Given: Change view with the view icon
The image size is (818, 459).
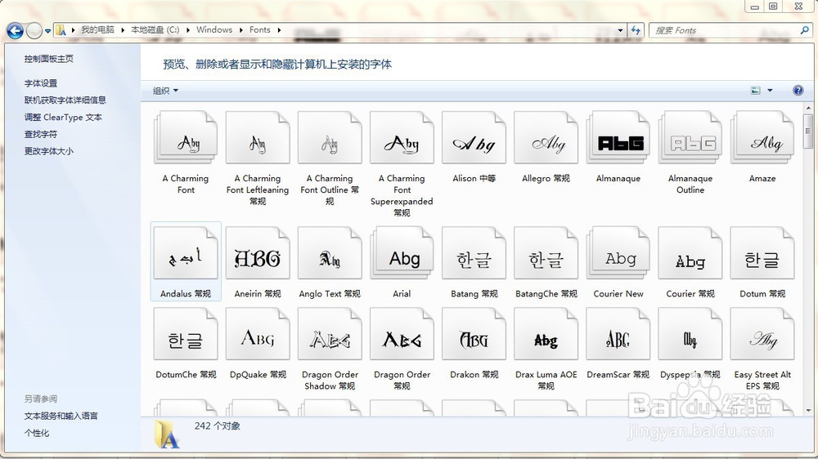Looking at the screenshot, I should point(755,90).
